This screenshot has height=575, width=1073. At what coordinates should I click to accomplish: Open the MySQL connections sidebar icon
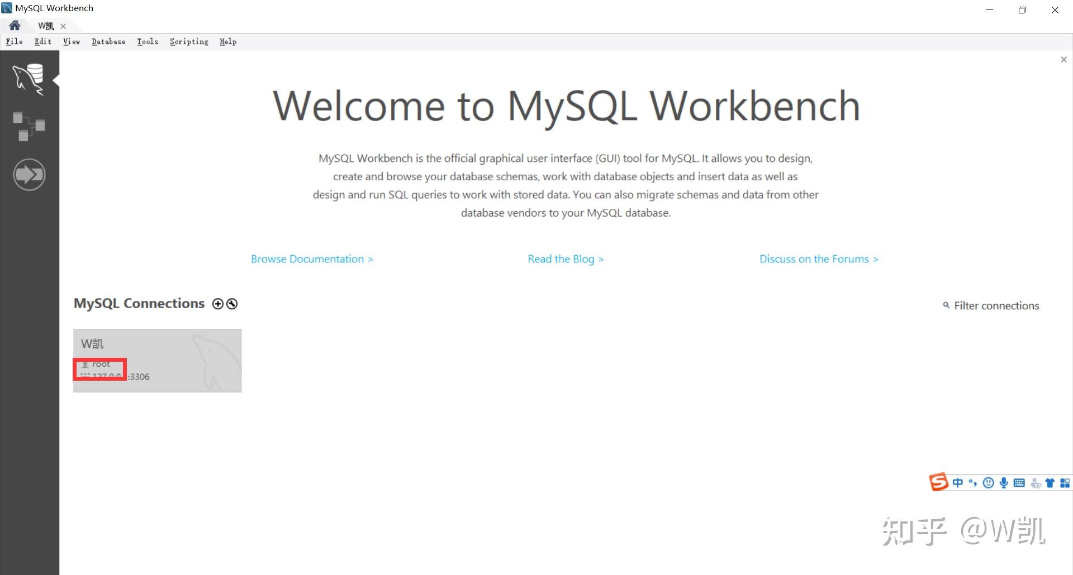[x=29, y=79]
